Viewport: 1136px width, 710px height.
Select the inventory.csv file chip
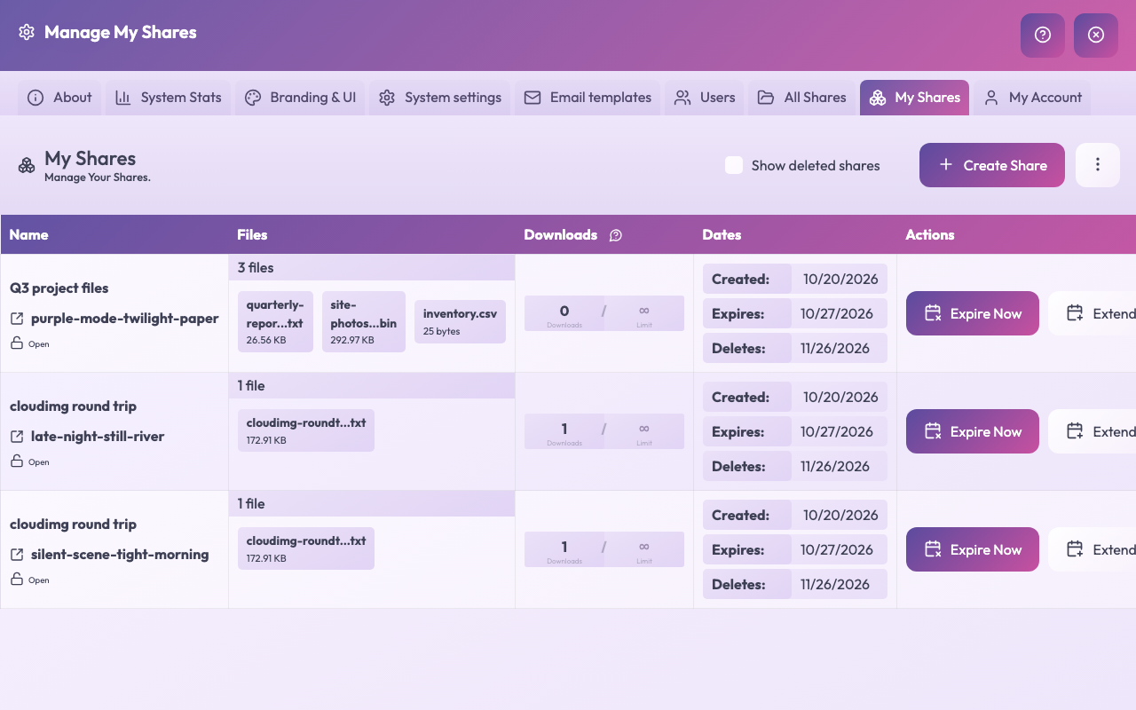click(x=460, y=321)
